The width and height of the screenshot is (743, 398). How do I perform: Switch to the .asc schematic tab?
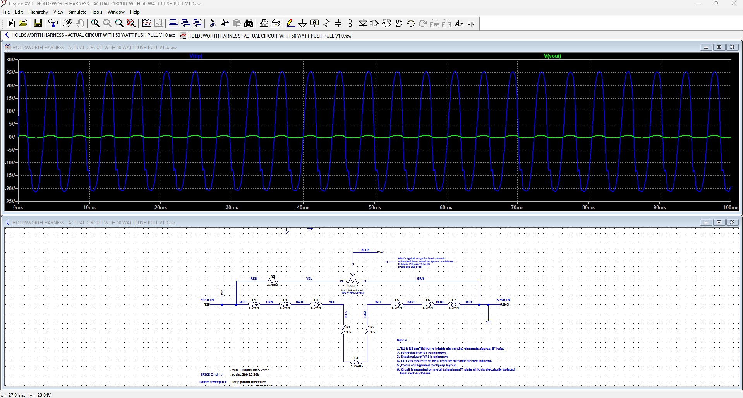coord(93,35)
